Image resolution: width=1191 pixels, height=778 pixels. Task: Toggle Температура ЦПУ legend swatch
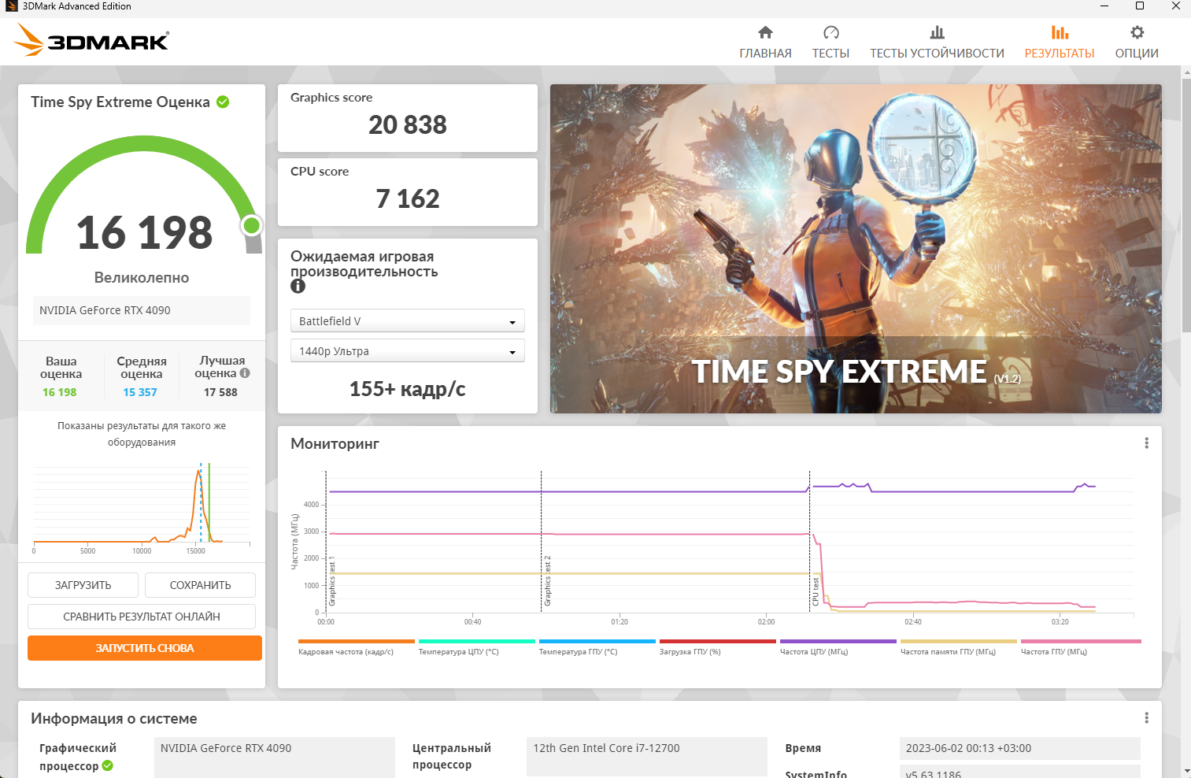pyautogui.click(x=476, y=641)
